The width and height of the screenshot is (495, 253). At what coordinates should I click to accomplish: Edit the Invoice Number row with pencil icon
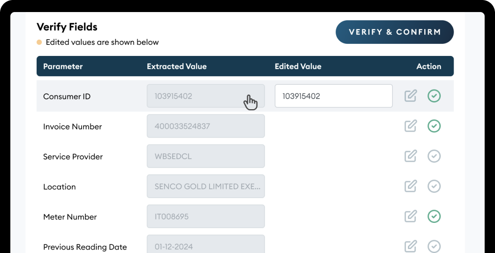pos(410,126)
